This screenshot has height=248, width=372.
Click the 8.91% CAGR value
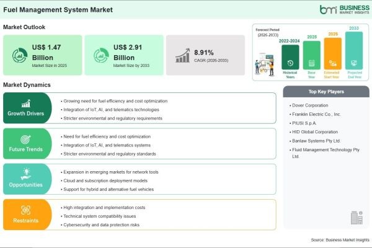(x=204, y=53)
